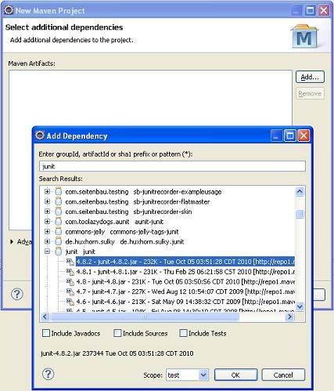
Task: Click the artifact file icon for junit-4.7.jar
Action: pos(70,291)
